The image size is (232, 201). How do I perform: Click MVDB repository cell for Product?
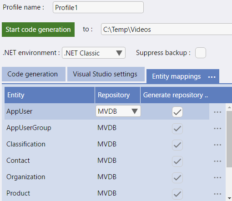pos(107,193)
